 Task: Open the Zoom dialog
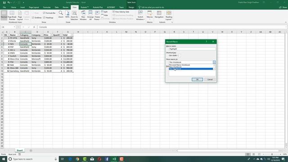tap(61, 14)
